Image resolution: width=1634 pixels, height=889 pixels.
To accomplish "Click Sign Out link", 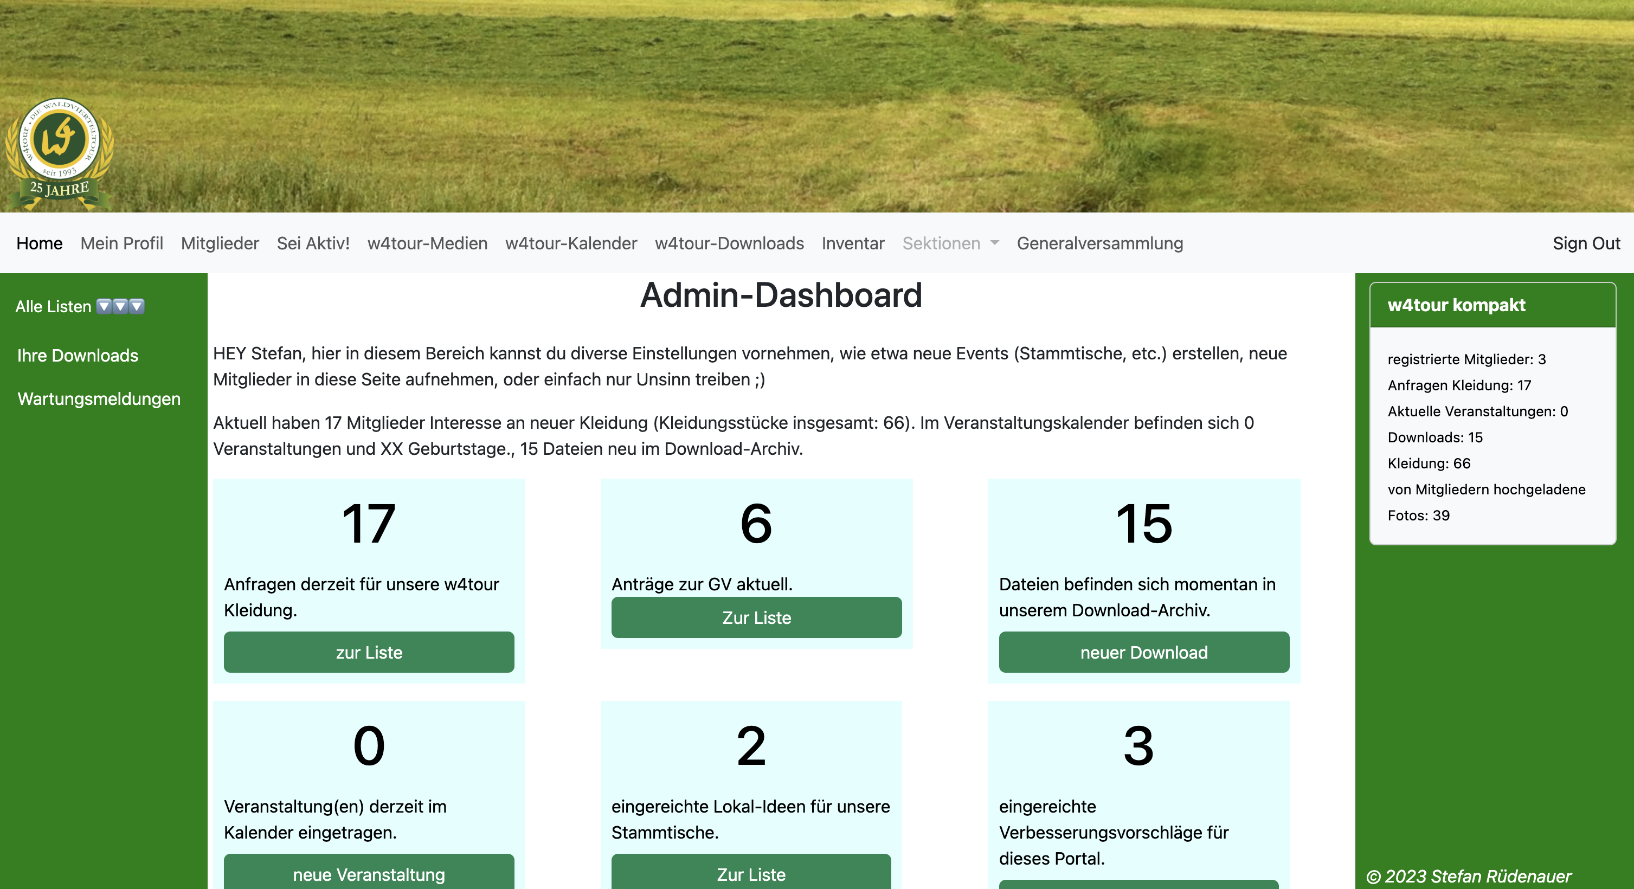I will tap(1585, 243).
